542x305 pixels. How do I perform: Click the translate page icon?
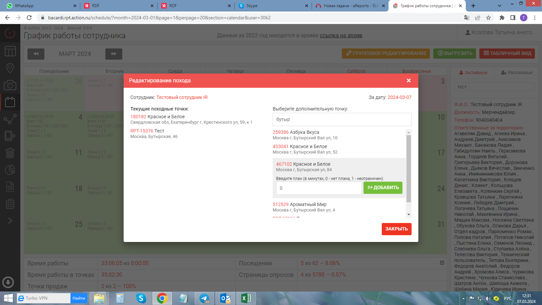(x=467, y=18)
